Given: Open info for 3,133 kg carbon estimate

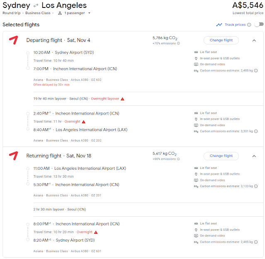Looking at the screenshot, I should [x=256, y=186].
